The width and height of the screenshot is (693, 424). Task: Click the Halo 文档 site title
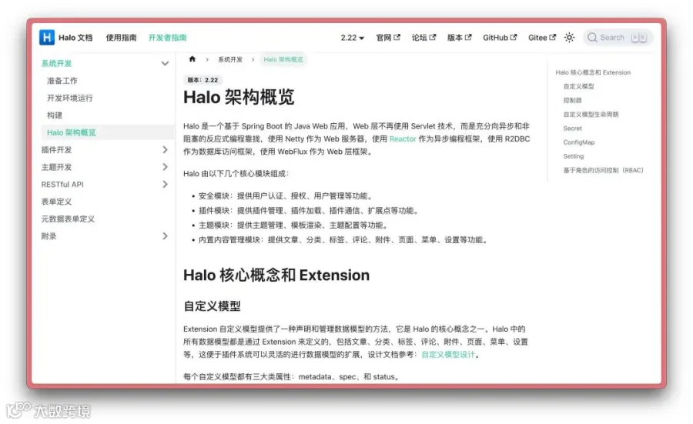point(75,38)
